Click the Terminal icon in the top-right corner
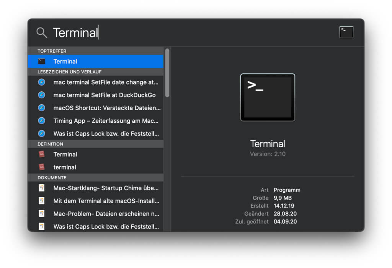 point(346,32)
